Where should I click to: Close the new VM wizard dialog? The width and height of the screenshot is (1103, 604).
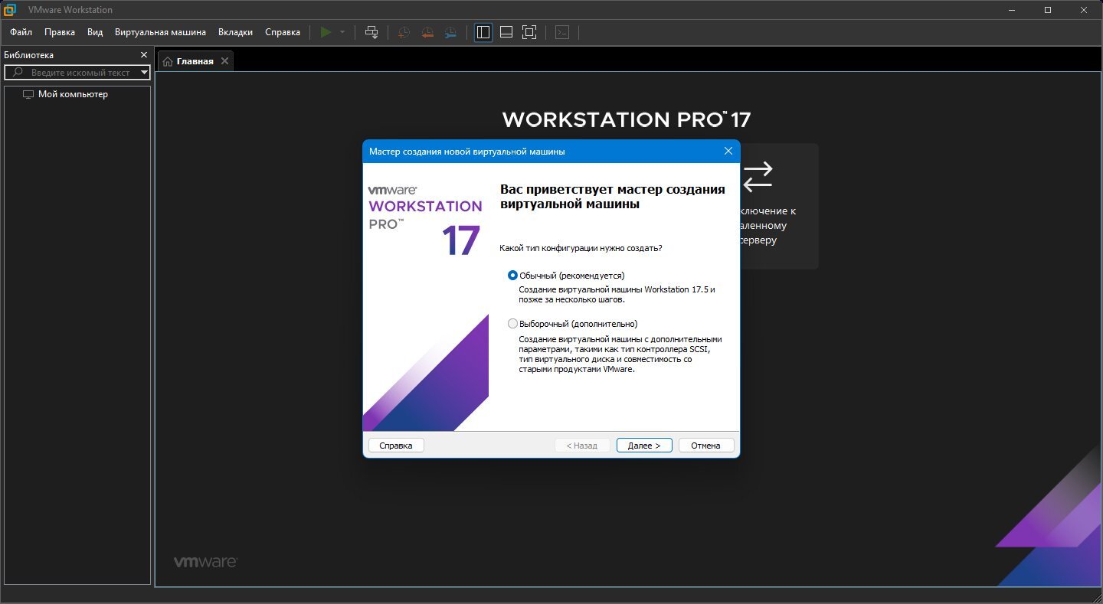[728, 151]
